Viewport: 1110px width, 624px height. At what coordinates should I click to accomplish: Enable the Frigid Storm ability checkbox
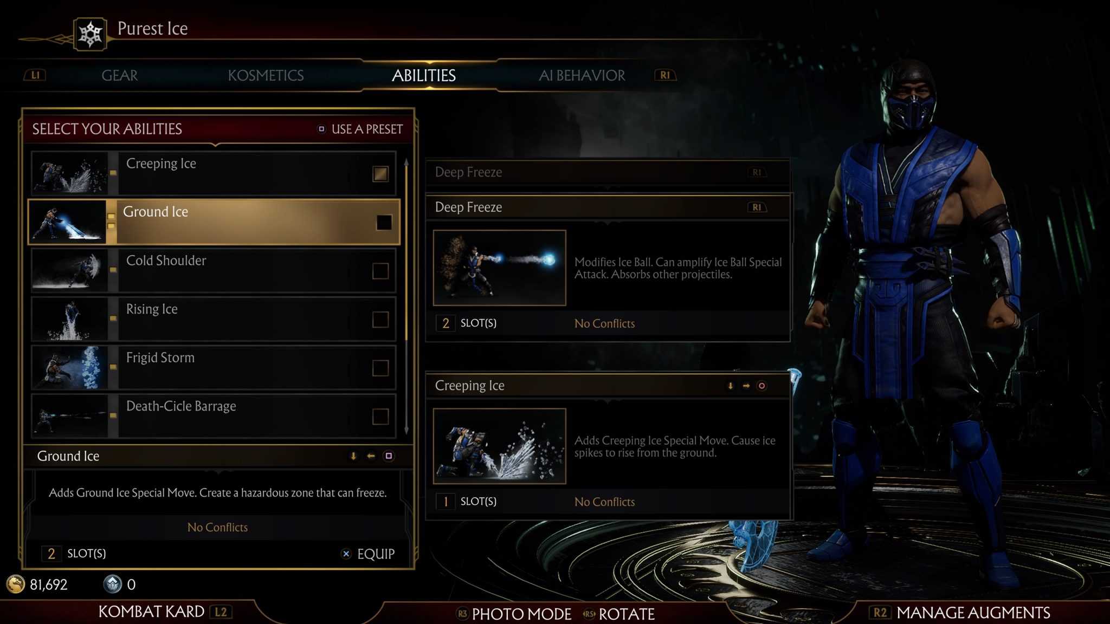coord(380,368)
